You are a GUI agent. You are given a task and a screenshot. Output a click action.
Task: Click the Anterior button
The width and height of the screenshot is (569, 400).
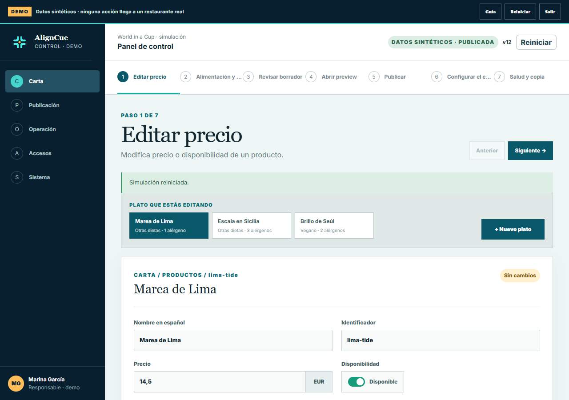[x=487, y=151]
